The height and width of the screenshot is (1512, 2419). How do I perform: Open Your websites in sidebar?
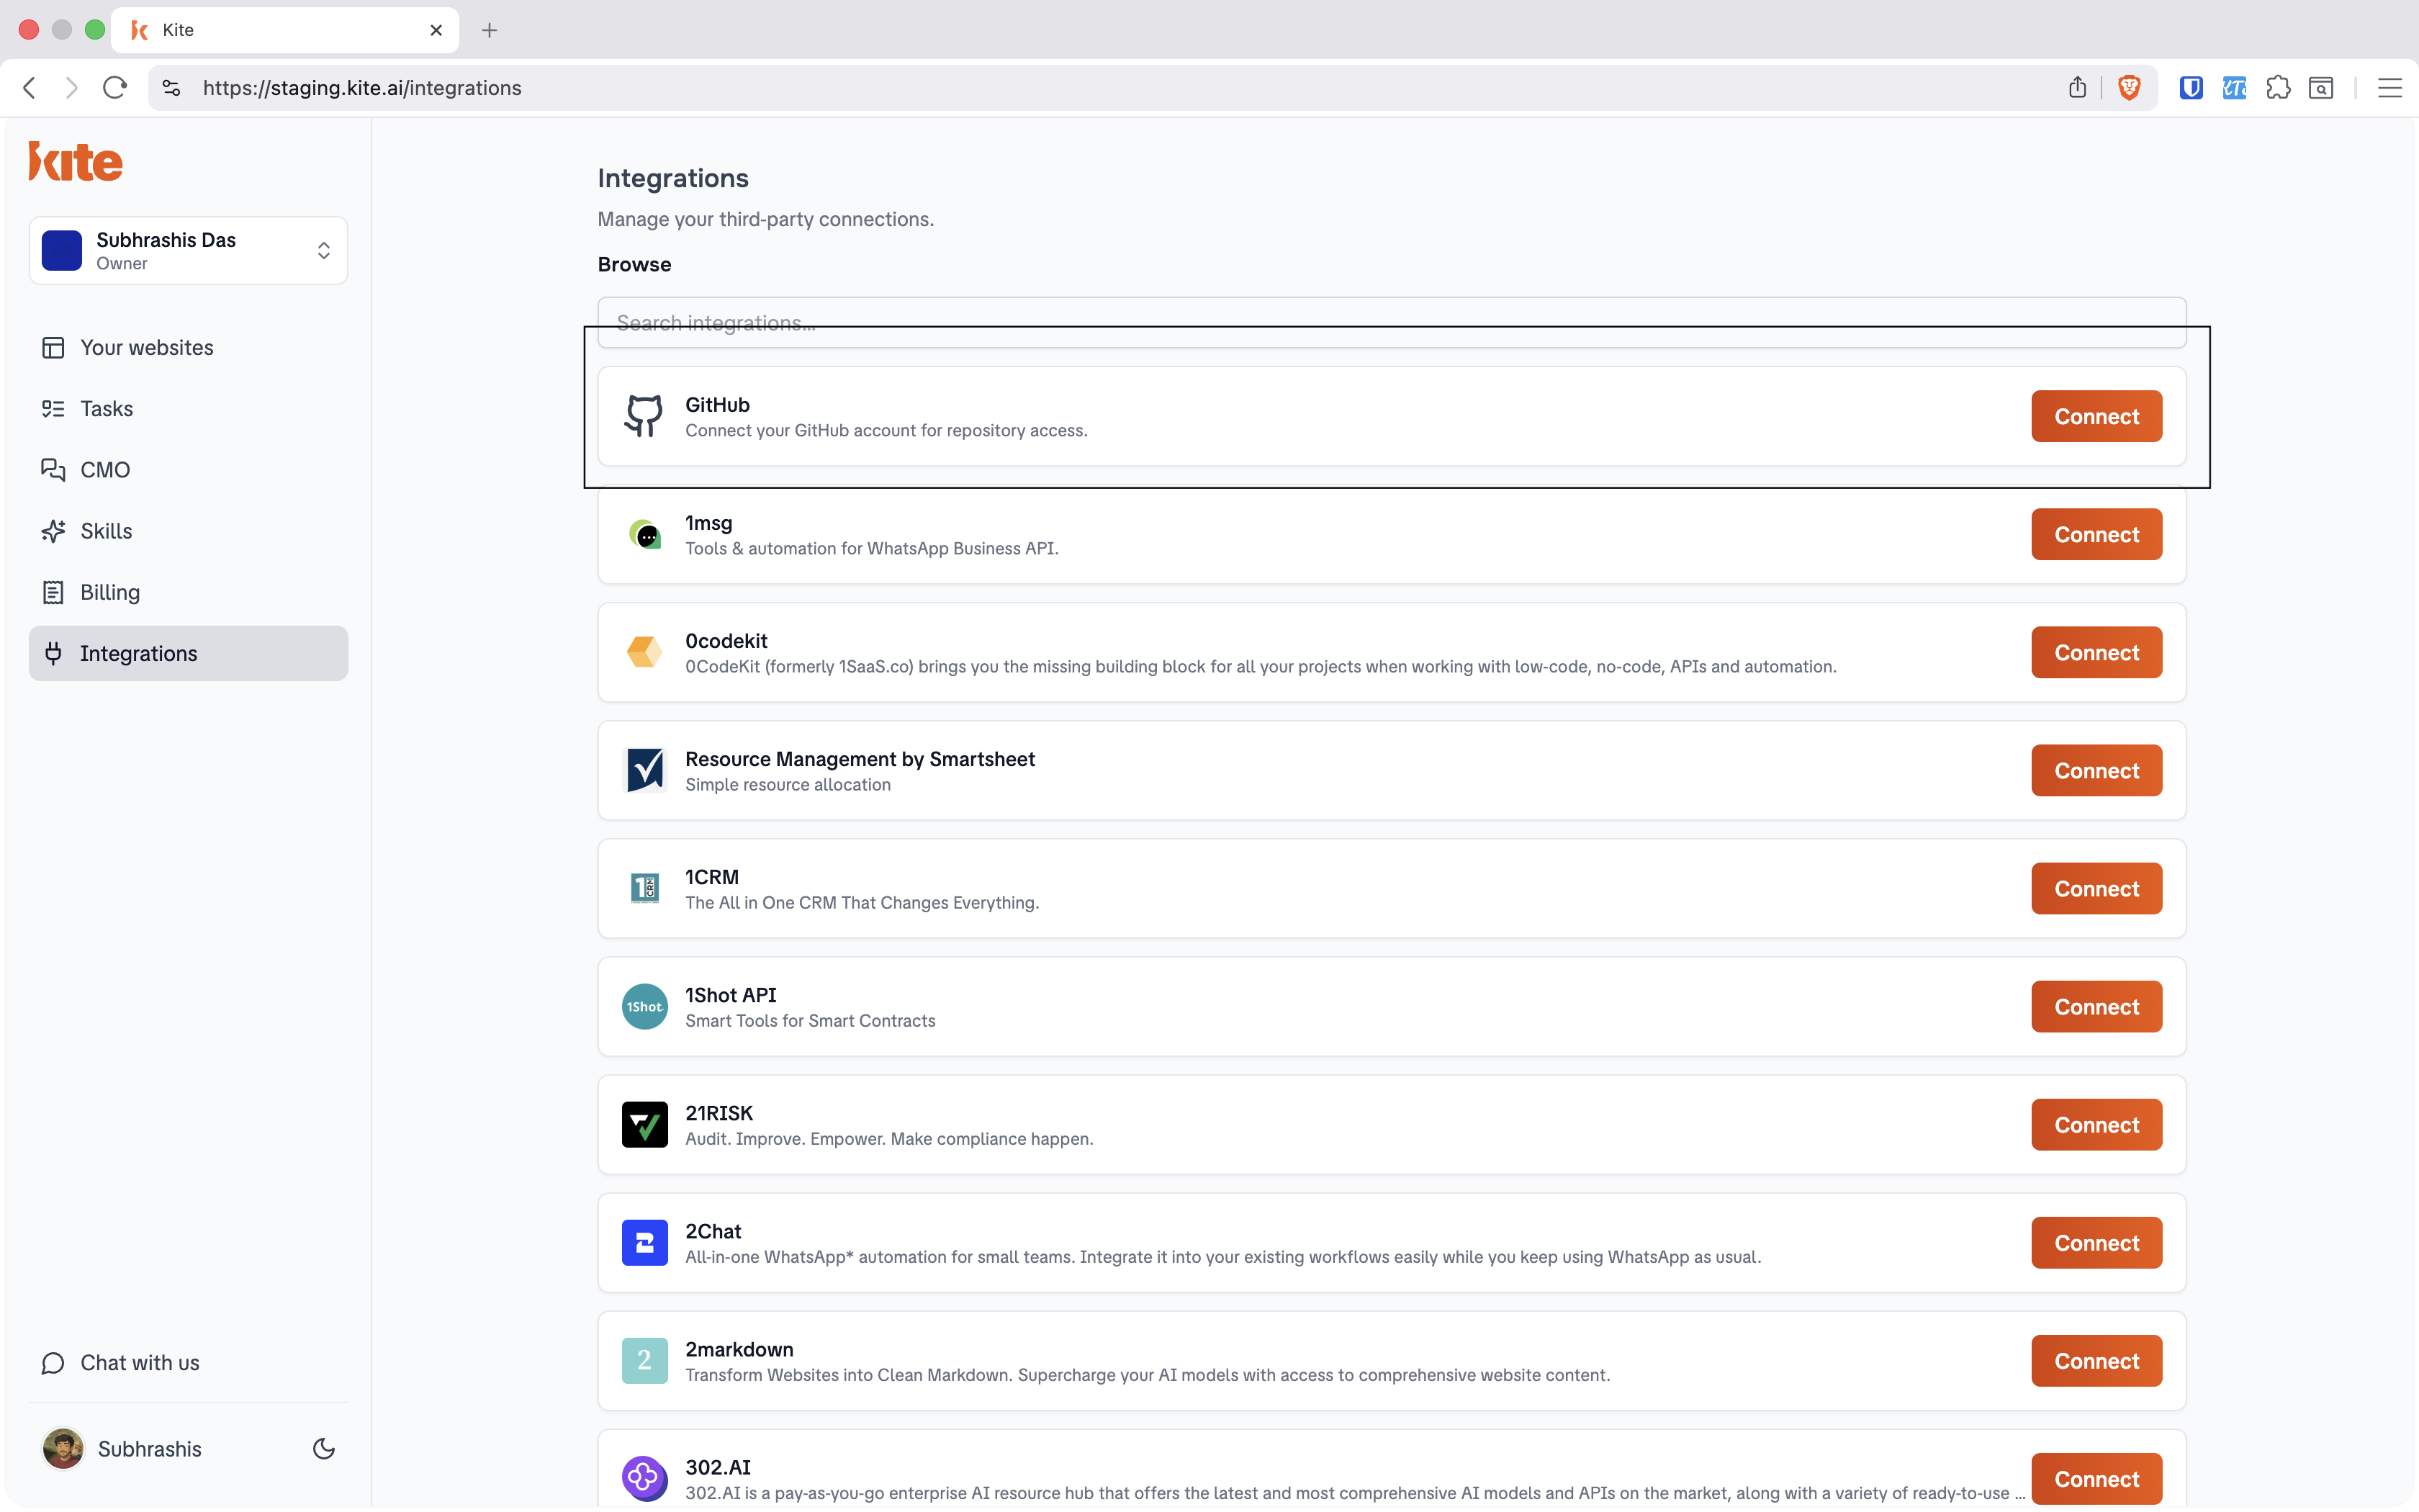point(188,347)
